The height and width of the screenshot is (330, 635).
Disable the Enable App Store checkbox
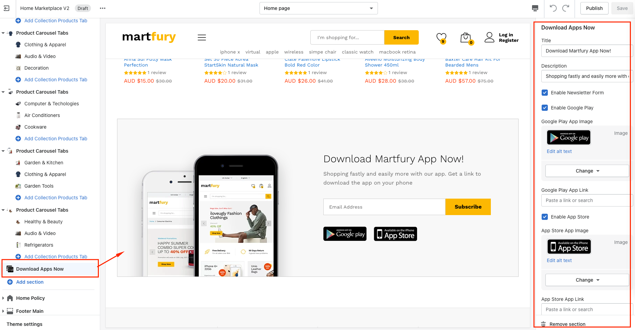click(x=545, y=217)
